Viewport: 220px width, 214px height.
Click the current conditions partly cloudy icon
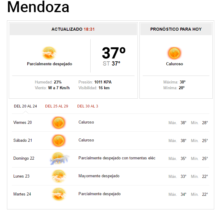49,53
